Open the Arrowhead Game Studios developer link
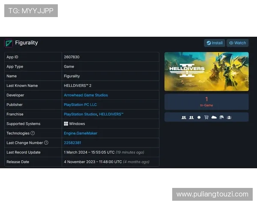257x205 pixels. (x=86, y=95)
